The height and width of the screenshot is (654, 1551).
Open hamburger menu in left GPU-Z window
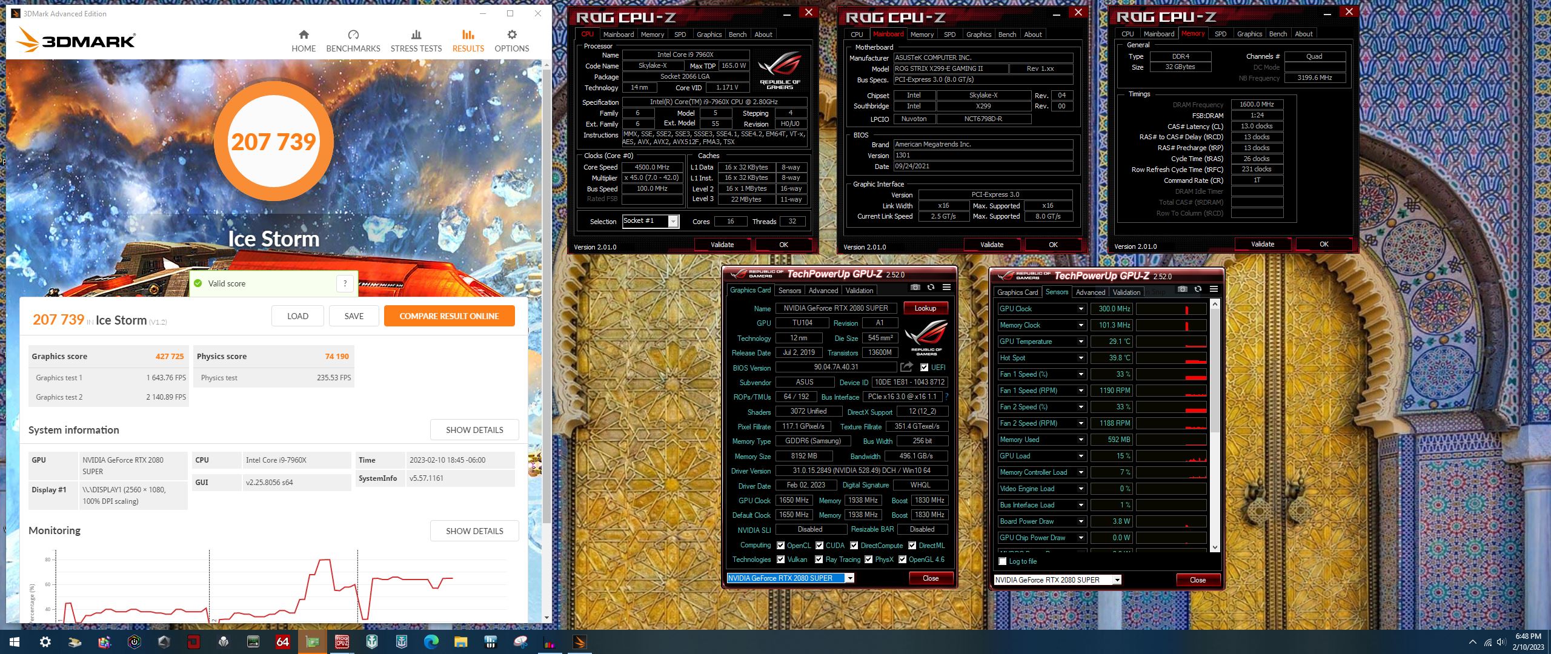click(947, 288)
